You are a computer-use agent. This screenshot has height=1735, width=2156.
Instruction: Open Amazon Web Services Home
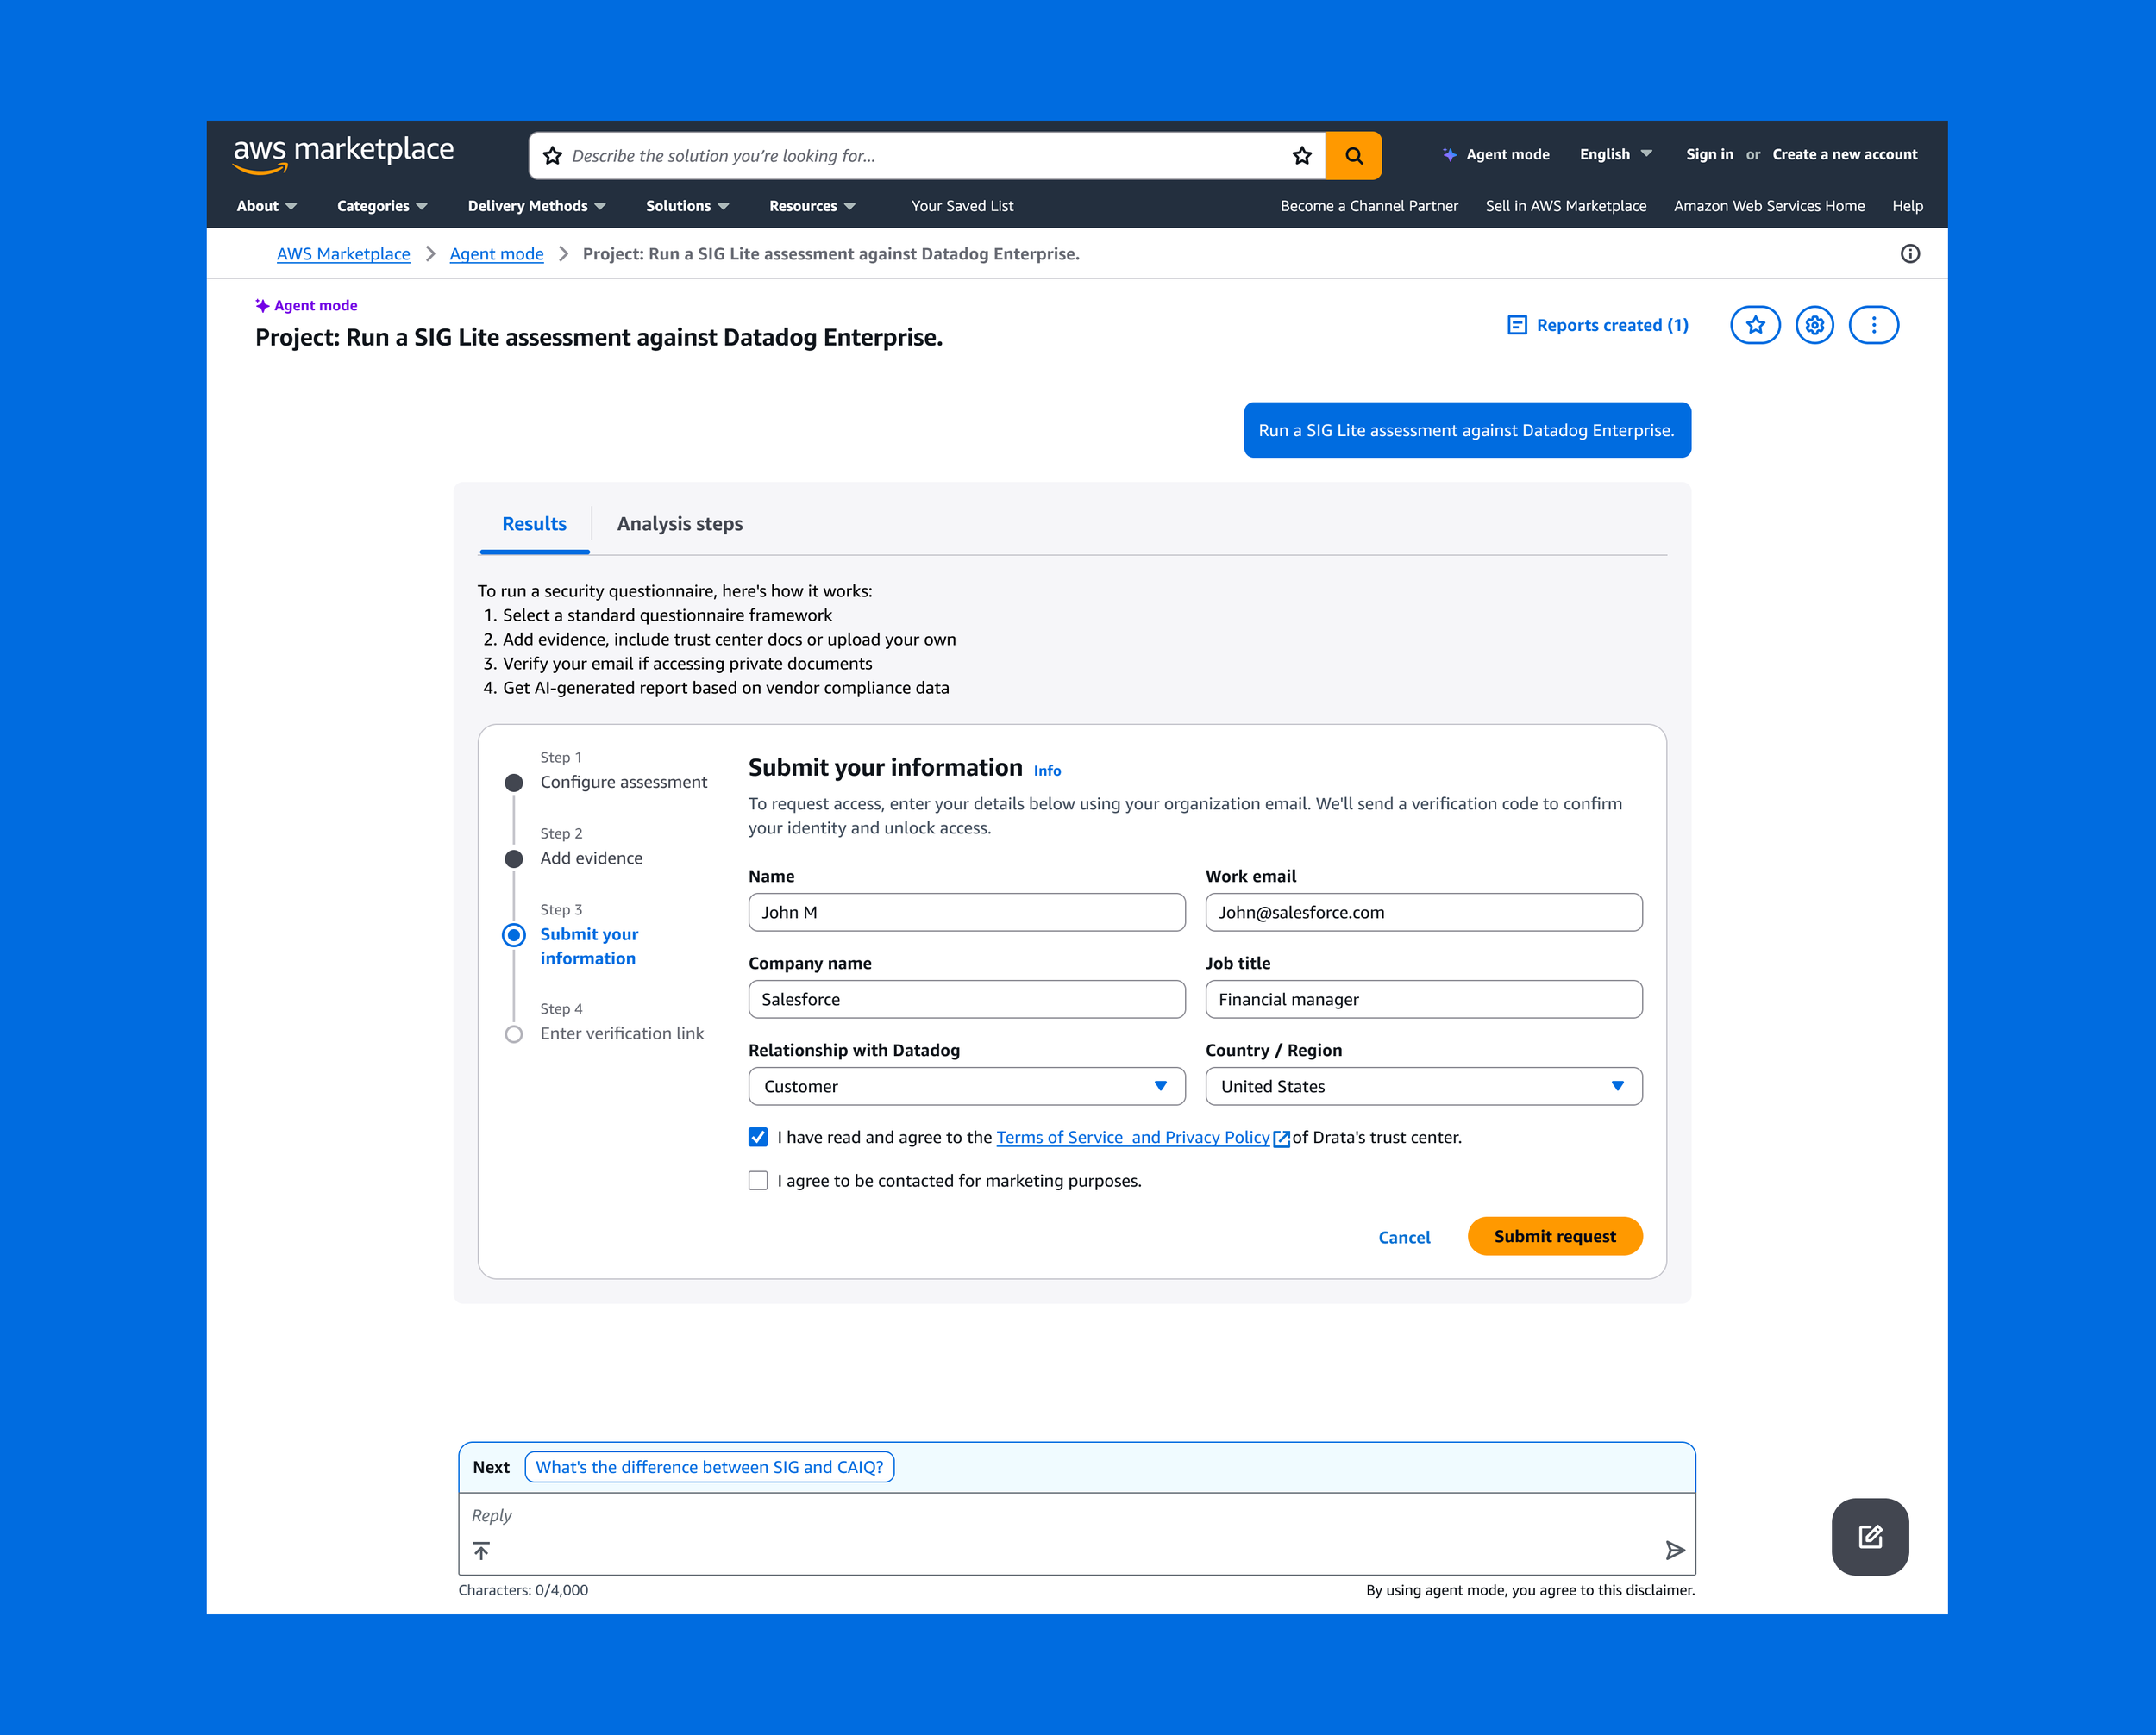pos(1768,206)
